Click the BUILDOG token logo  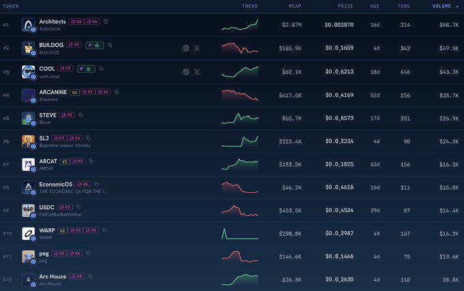click(x=29, y=48)
